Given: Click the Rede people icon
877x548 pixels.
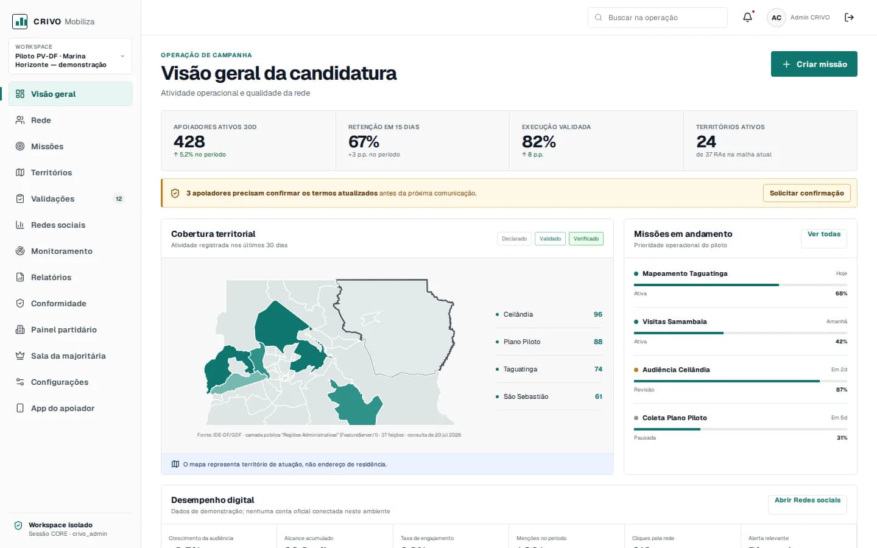Looking at the screenshot, I should [x=20, y=120].
